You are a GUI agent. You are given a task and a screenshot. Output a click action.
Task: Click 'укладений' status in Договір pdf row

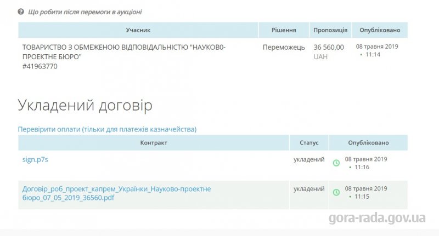309,189
